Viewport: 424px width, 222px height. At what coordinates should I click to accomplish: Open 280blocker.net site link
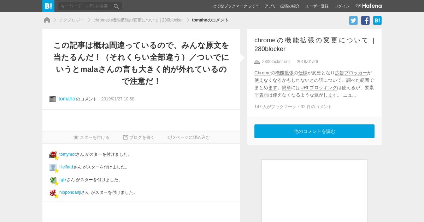pos(276,62)
